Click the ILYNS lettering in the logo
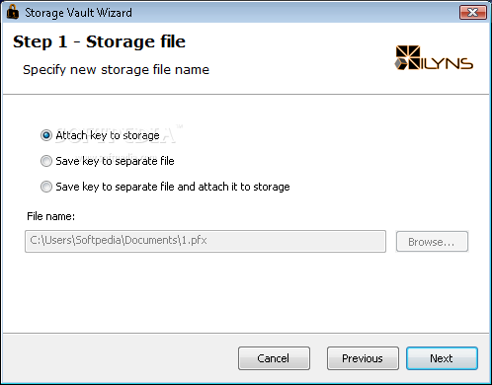 coord(448,63)
